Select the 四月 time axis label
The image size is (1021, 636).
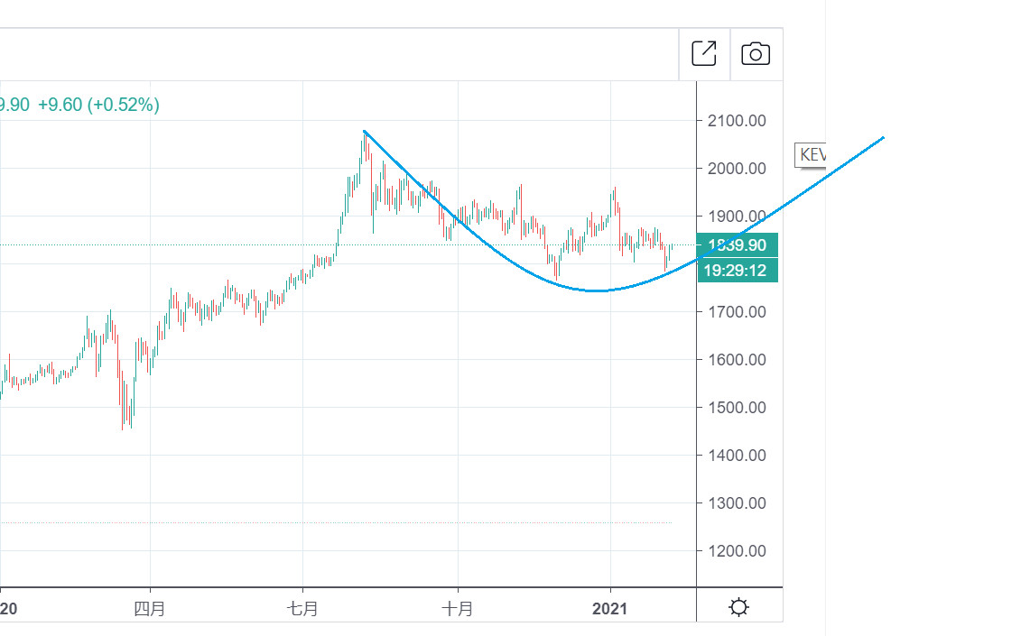pos(150,609)
